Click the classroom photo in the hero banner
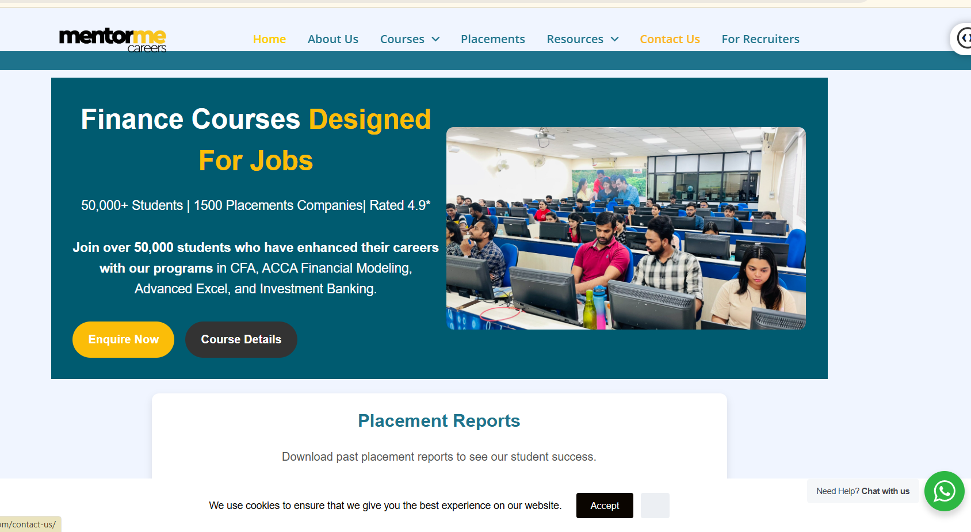 pyautogui.click(x=626, y=228)
